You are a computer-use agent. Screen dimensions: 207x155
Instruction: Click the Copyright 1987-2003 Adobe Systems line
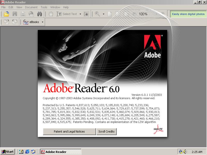(x=99, y=98)
